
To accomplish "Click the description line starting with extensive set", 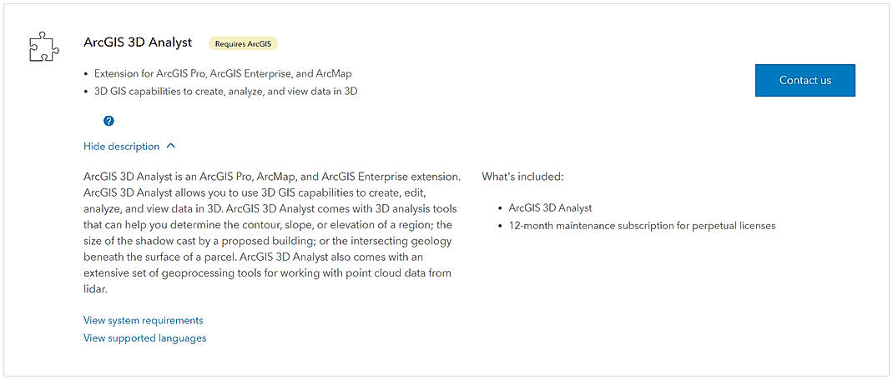I will tap(267, 273).
